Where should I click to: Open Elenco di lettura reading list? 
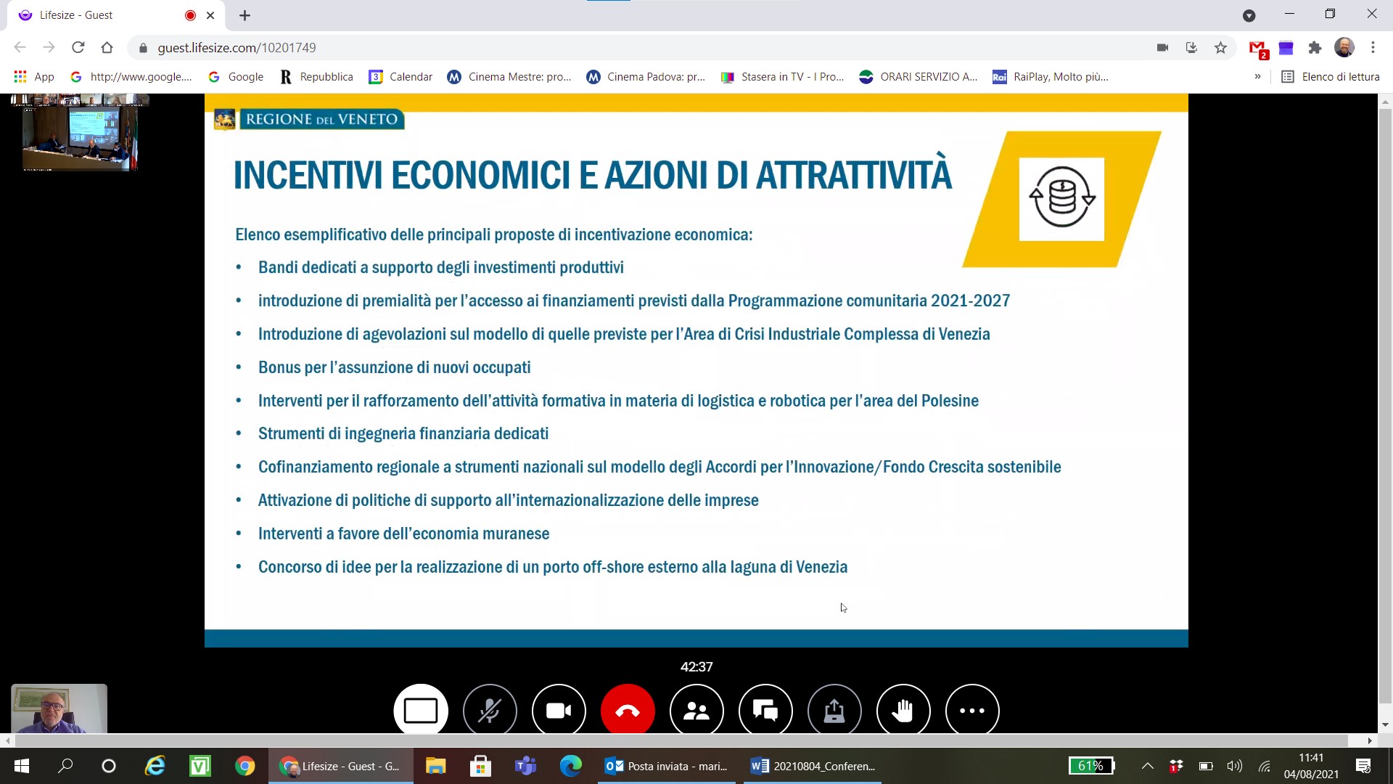click(x=1331, y=76)
